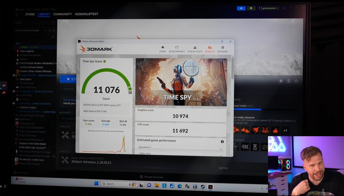Select STAR WARS Jedi: Survivor
Image resolution: width=344 pixels, height=196 pixels.
pos(32,148)
